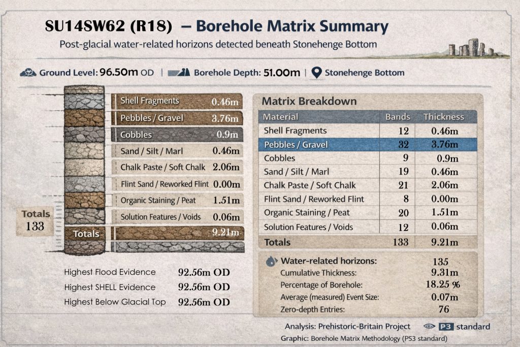The image size is (520, 347).
Task: Select the Thickness column header
Action: [x=445, y=117]
